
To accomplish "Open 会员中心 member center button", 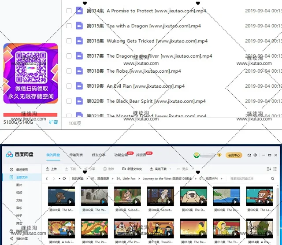I will [x=234, y=155].
